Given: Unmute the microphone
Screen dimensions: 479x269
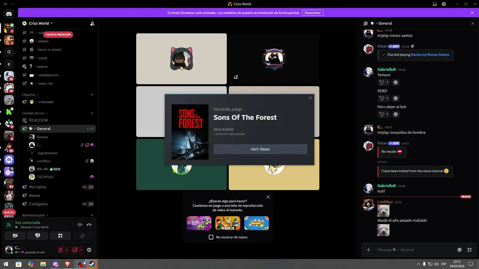Looking at the screenshot, I should pos(60,250).
